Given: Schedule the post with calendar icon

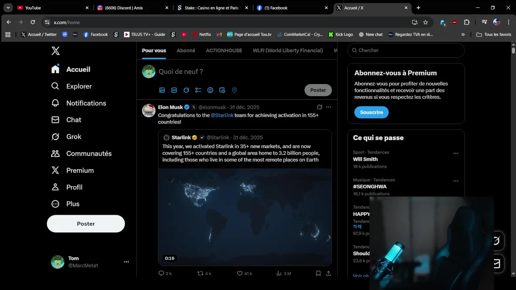Looking at the screenshot, I should 222,90.
